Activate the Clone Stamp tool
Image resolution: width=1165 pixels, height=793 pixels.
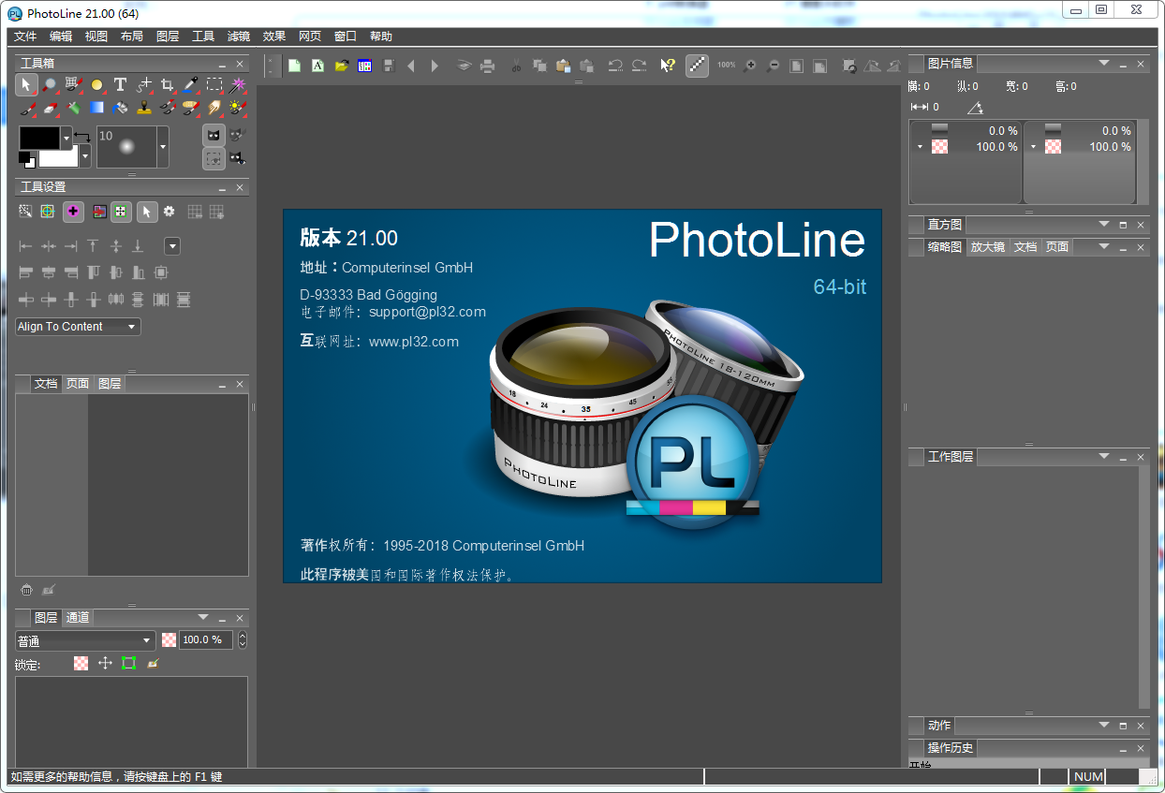(x=144, y=108)
